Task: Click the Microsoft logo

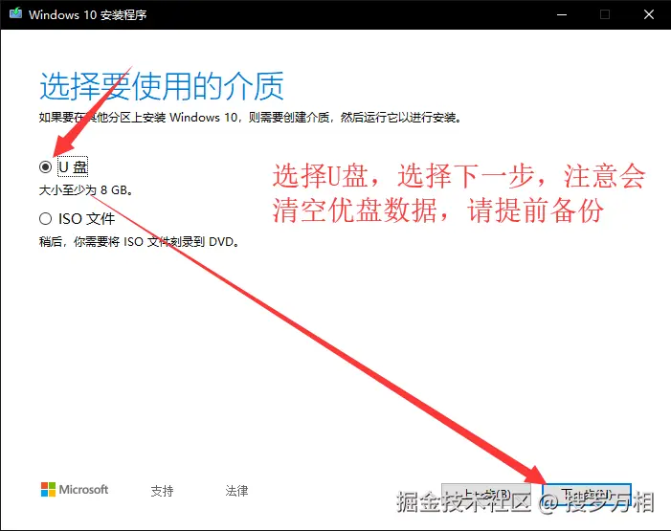Action: [75, 490]
